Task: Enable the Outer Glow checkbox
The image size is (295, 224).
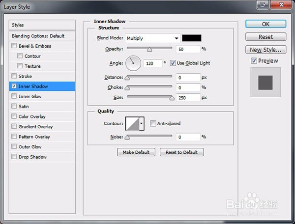Action: pos(14,146)
